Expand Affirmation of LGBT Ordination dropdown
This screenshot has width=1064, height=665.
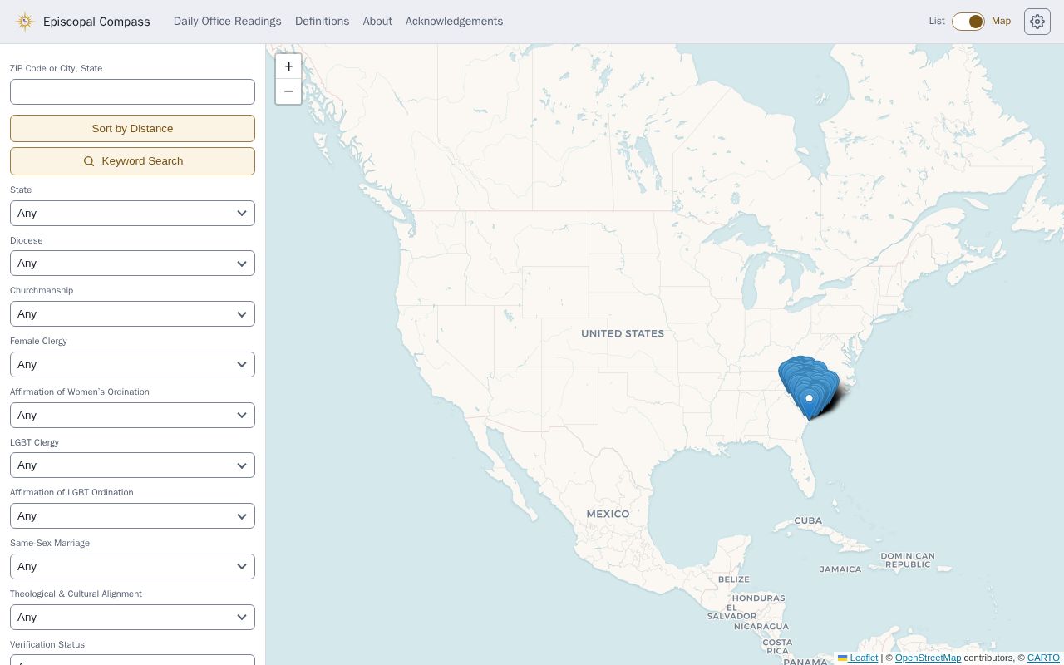coord(132,515)
